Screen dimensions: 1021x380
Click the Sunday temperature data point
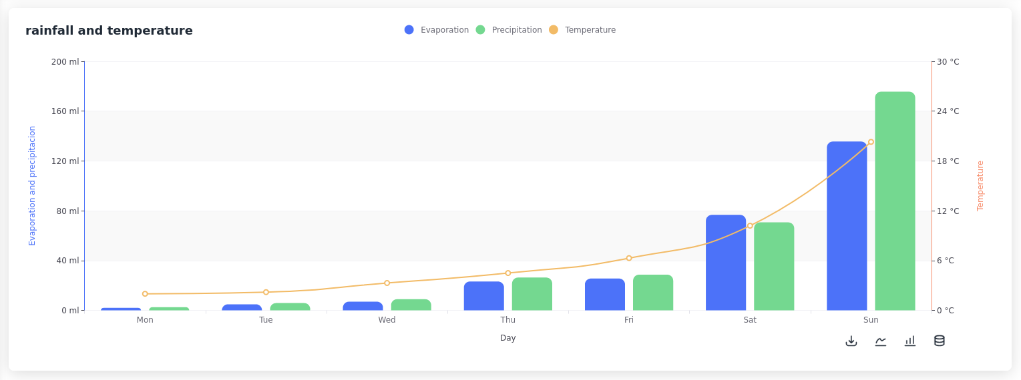871,142
